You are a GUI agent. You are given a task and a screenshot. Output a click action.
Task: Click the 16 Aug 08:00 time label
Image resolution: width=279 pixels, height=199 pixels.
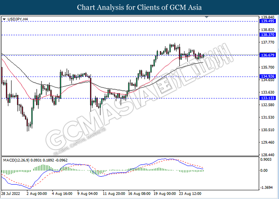click(x=139, y=193)
